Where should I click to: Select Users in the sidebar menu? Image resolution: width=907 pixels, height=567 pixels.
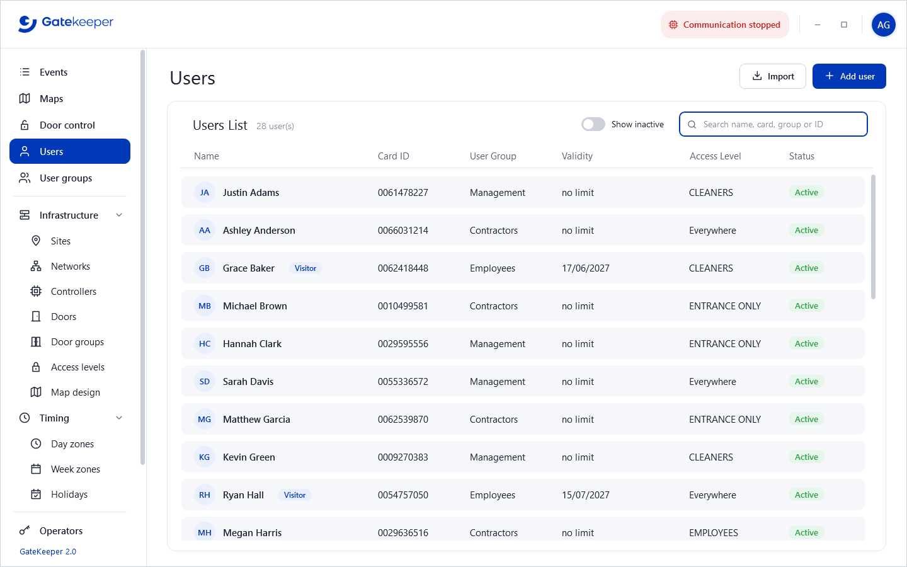click(70, 151)
